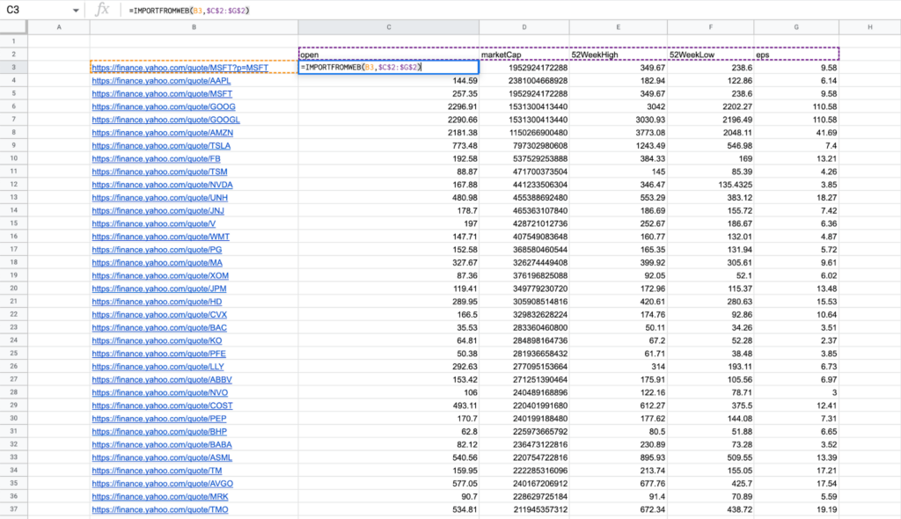Select 52WeekHigh cell 895.93

coord(619,458)
